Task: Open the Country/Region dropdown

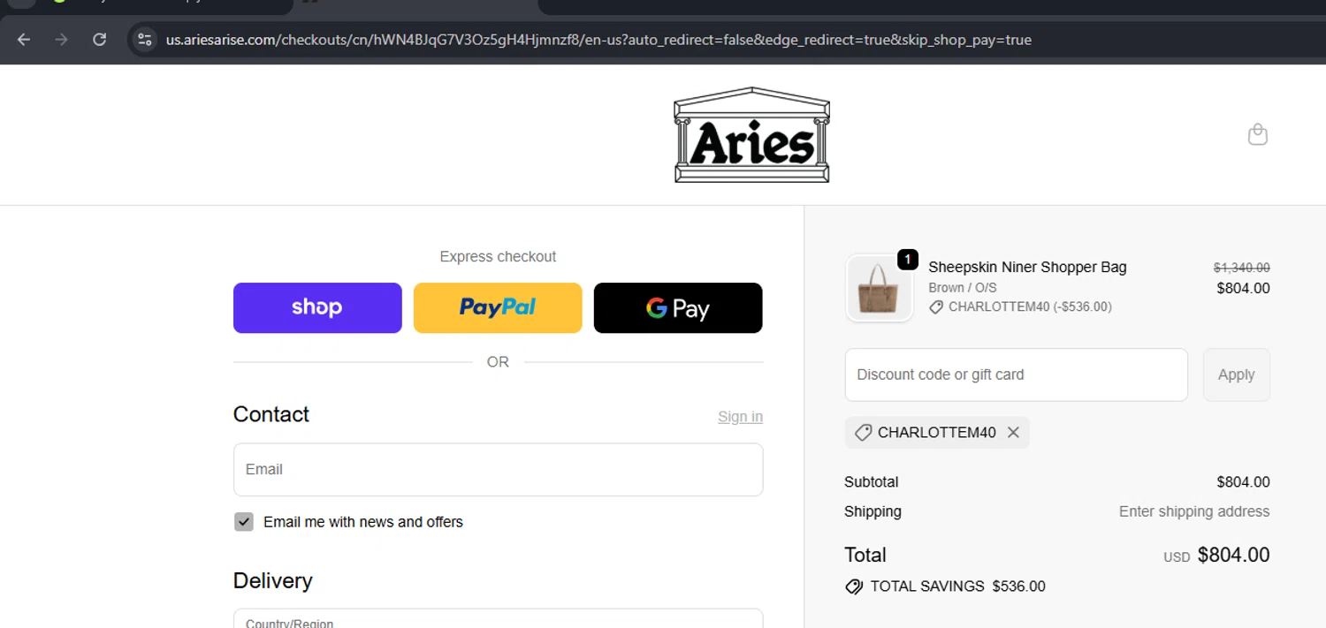Action: pos(498,618)
